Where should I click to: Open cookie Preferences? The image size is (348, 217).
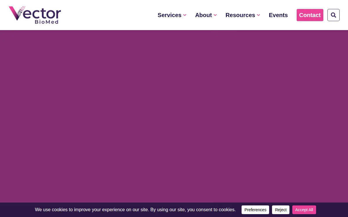click(255, 210)
